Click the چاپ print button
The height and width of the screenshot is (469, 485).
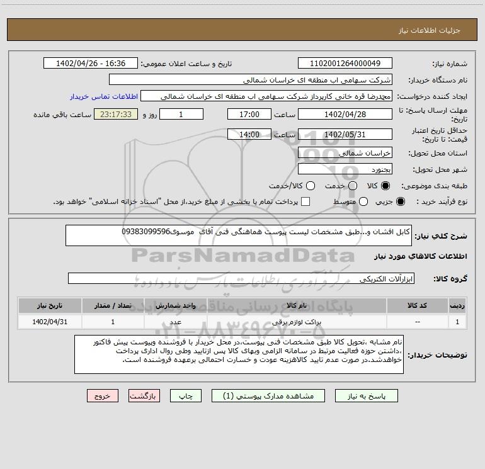[186, 396]
